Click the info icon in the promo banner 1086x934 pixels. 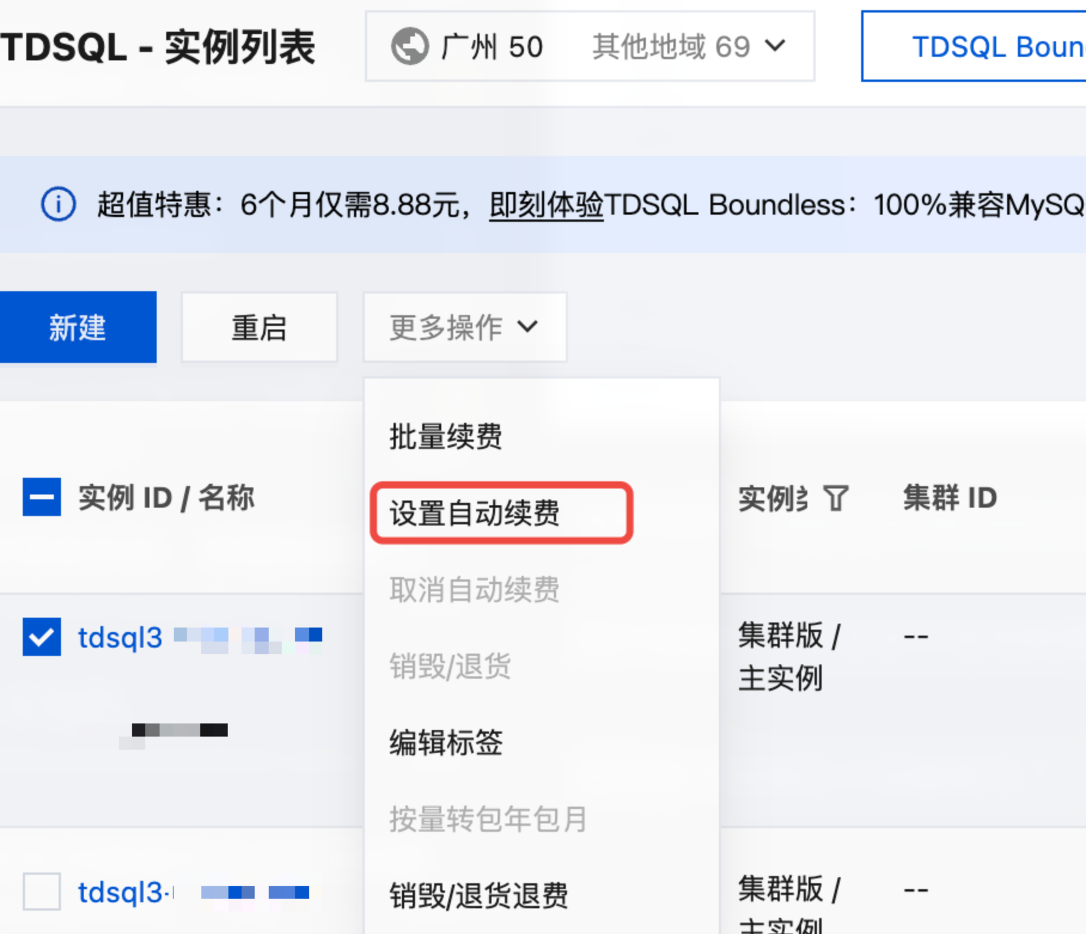58,204
